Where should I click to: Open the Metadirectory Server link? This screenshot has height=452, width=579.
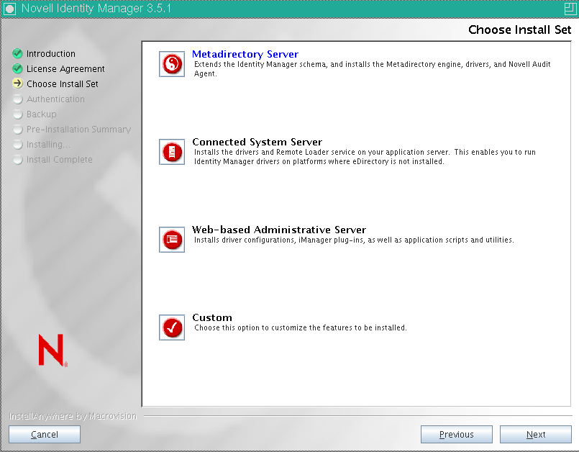pos(245,53)
